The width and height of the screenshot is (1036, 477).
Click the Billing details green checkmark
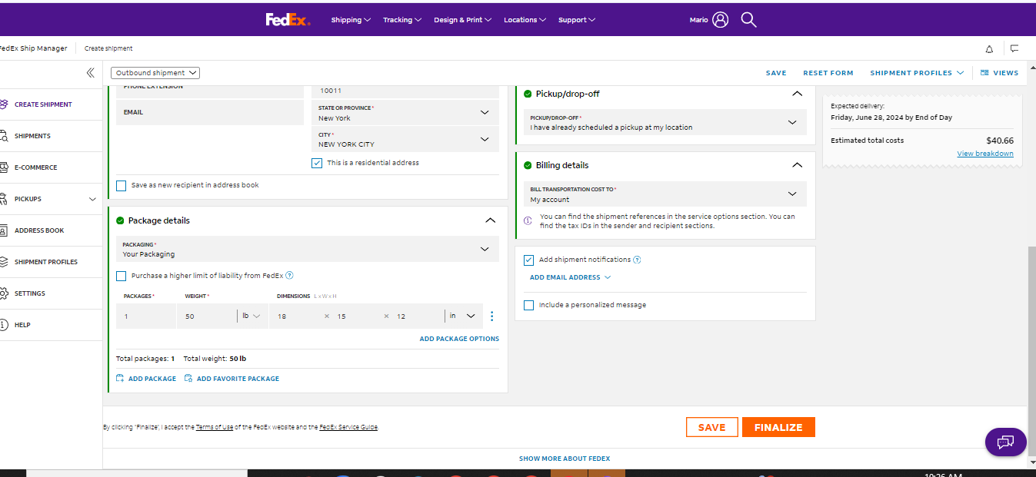[x=528, y=165]
